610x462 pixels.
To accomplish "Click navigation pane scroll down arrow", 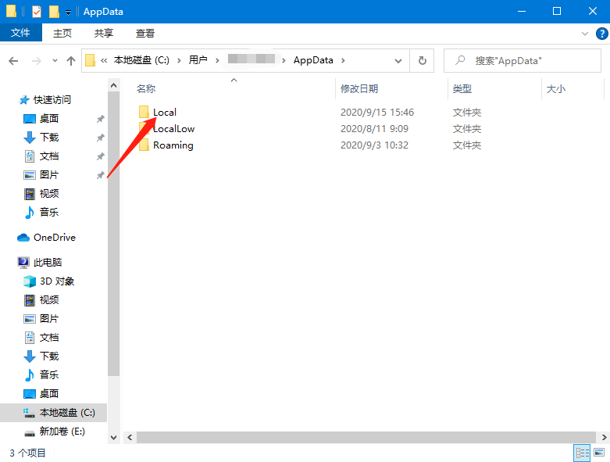I will 113,438.
